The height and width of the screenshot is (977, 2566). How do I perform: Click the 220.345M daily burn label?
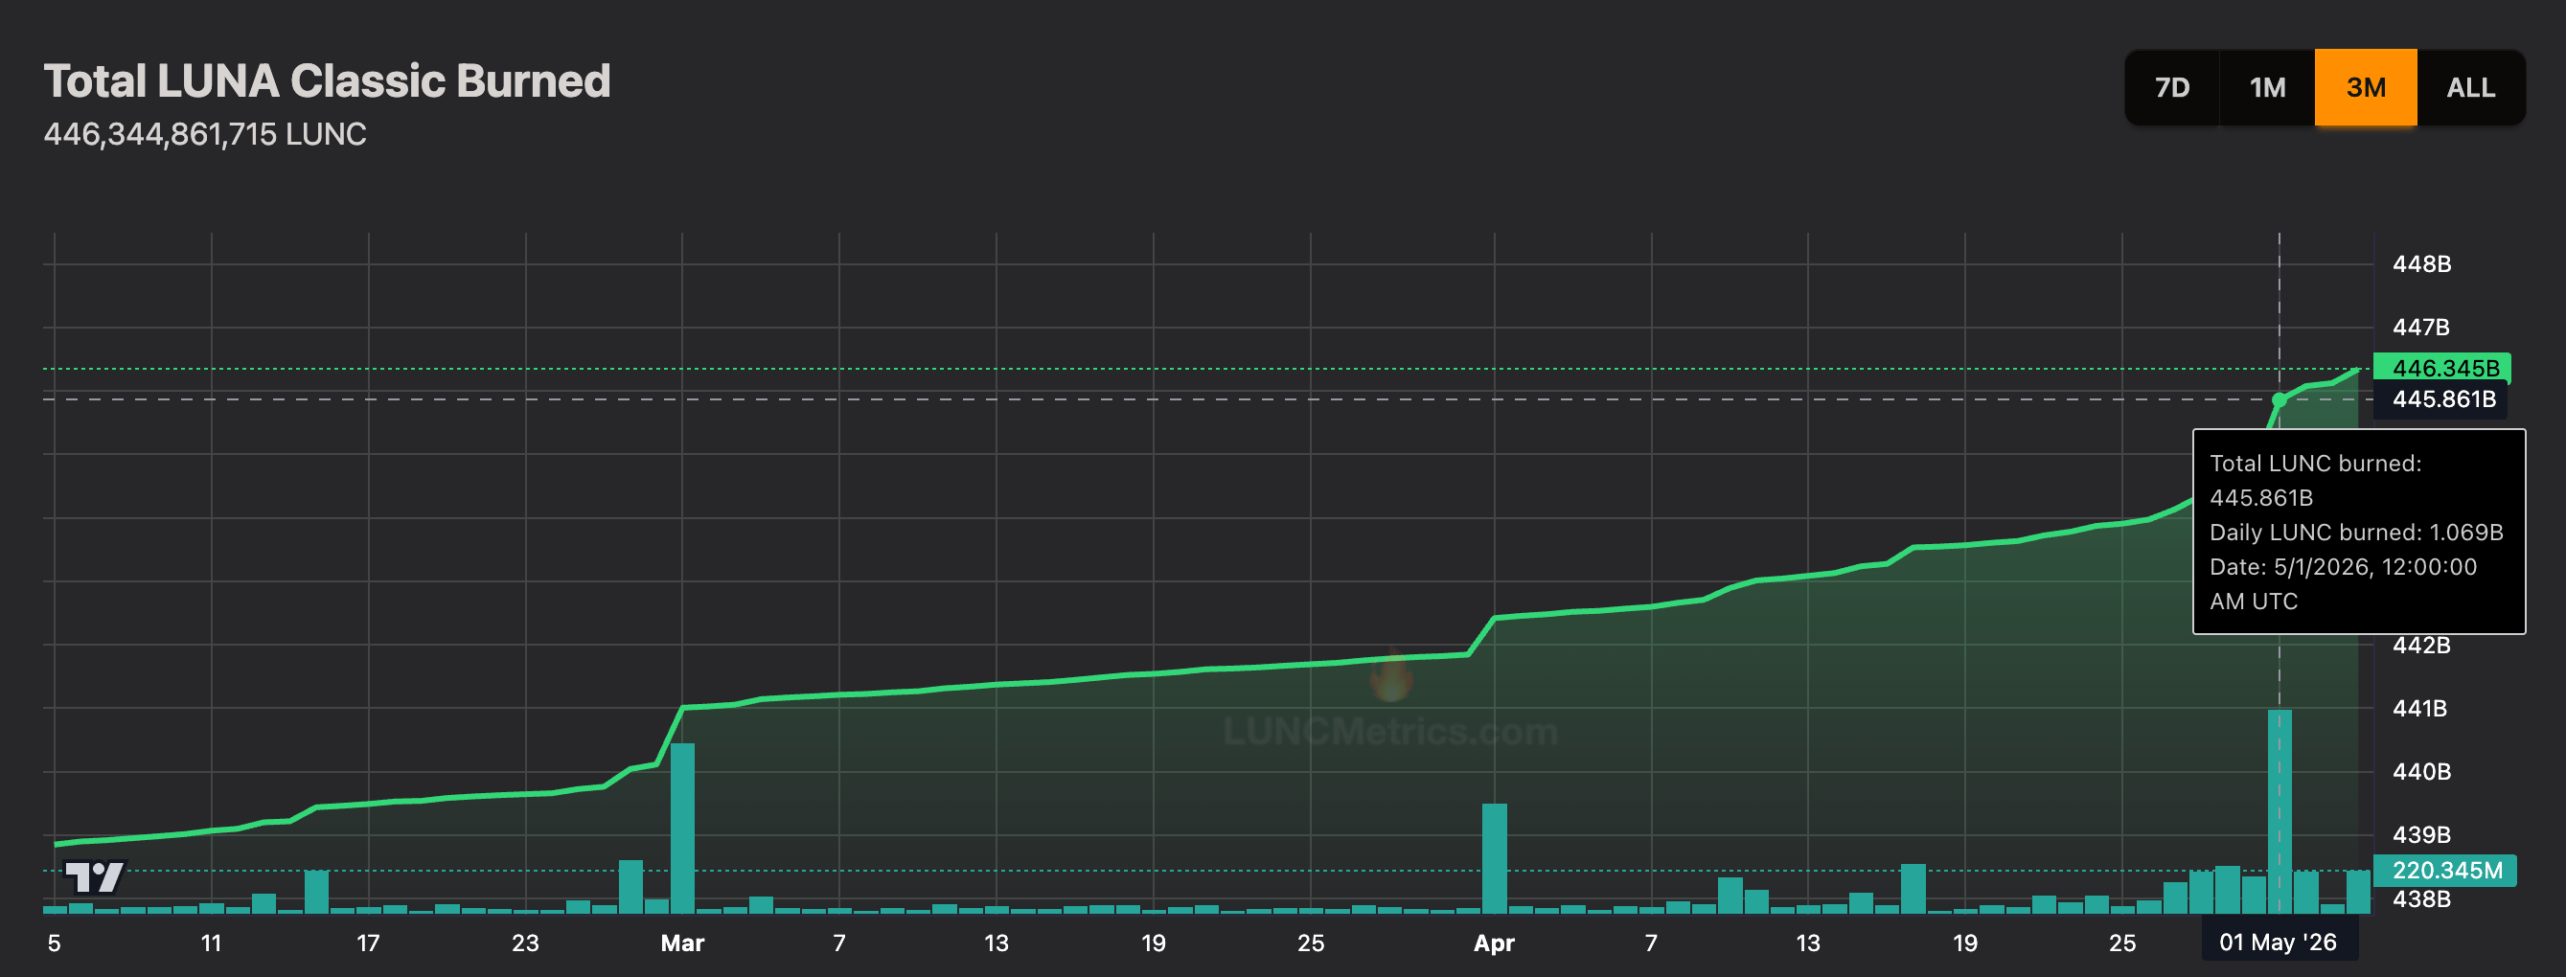[2445, 871]
